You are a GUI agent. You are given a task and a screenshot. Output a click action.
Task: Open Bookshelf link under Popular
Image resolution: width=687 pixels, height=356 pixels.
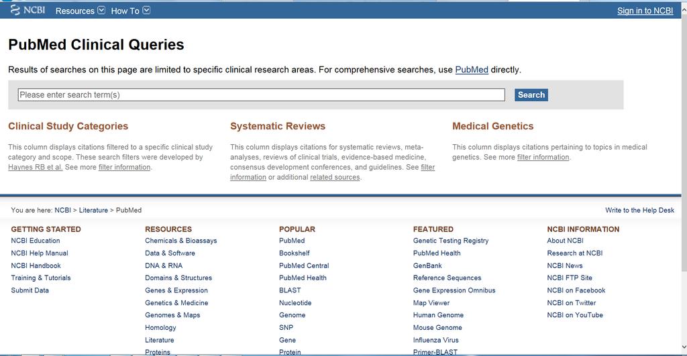tap(295, 253)
